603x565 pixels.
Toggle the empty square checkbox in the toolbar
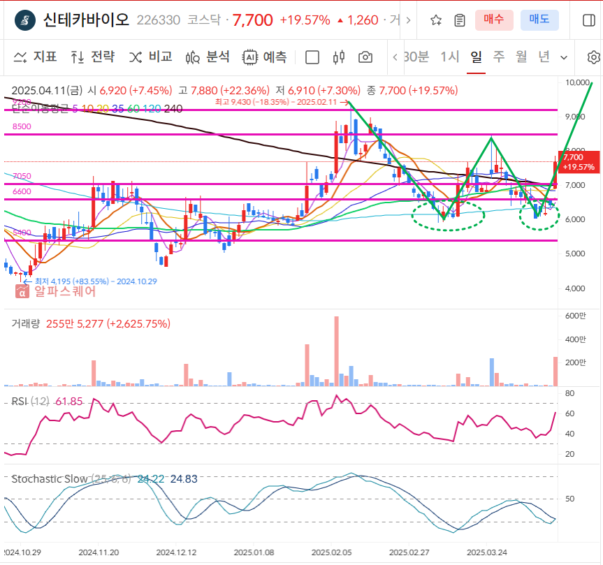point(312,58)
